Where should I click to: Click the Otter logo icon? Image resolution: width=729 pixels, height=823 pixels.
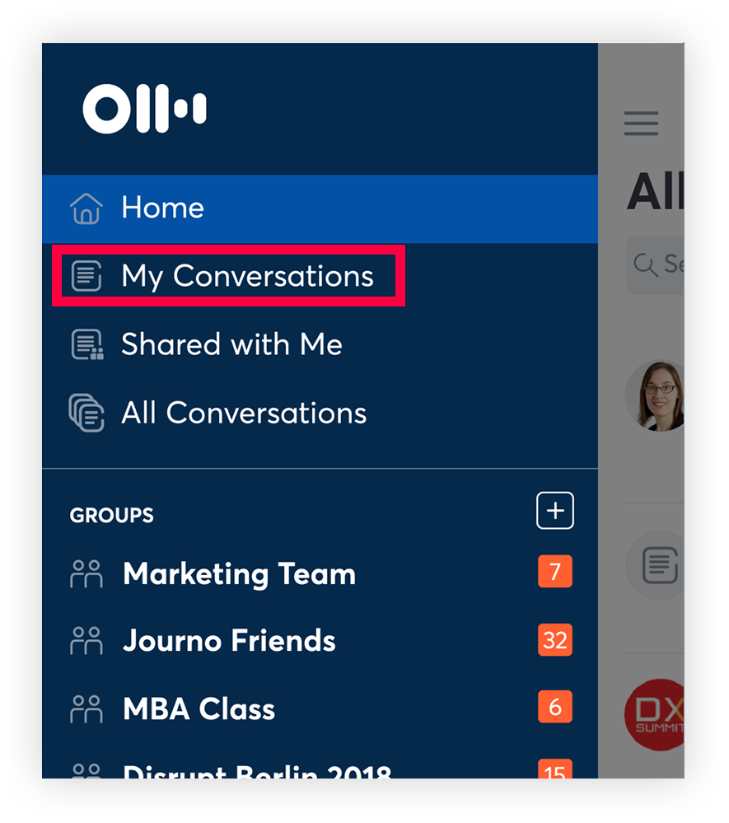144,109
